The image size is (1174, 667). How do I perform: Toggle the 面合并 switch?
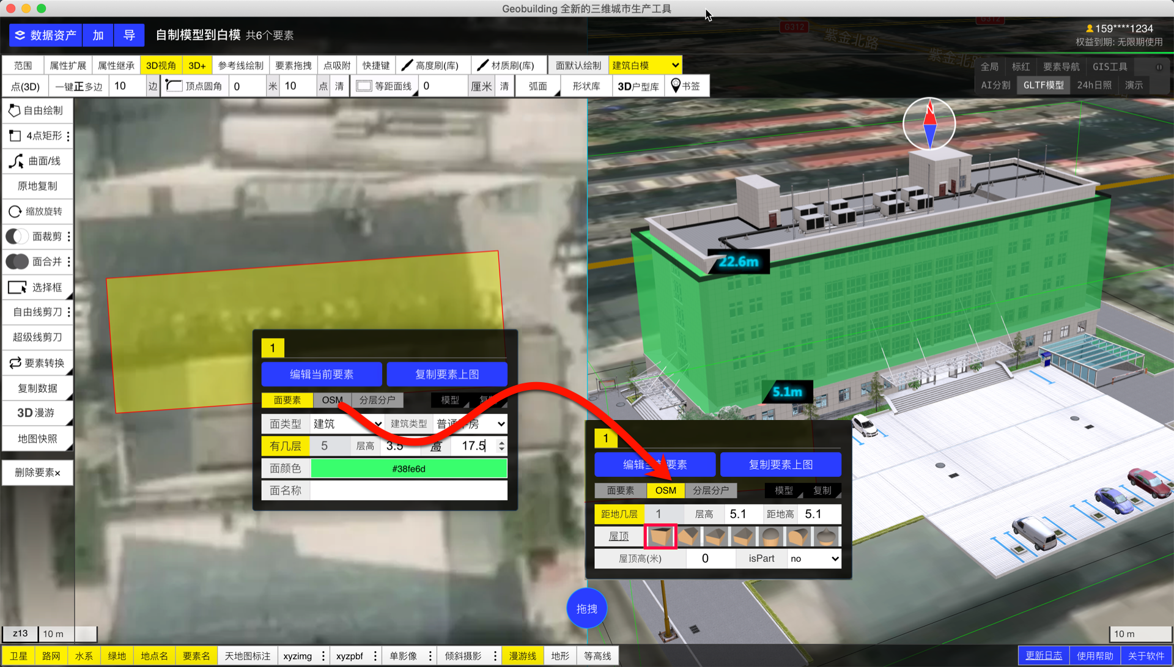pos(17,262)
